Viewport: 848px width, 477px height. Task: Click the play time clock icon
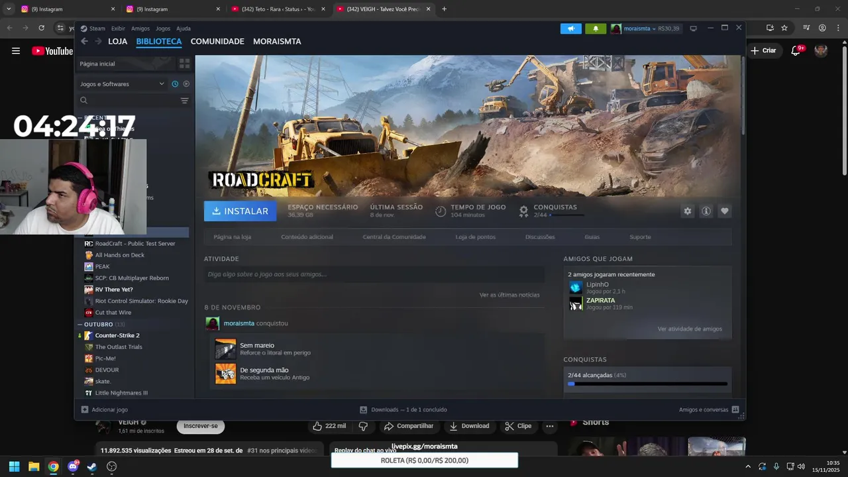[x=441, y=211]
